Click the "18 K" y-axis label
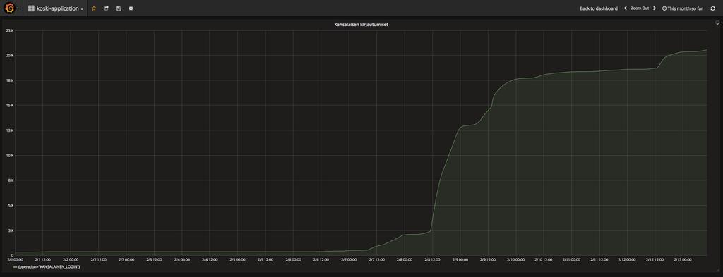The image size is (723, 277). tap(9, 80)
